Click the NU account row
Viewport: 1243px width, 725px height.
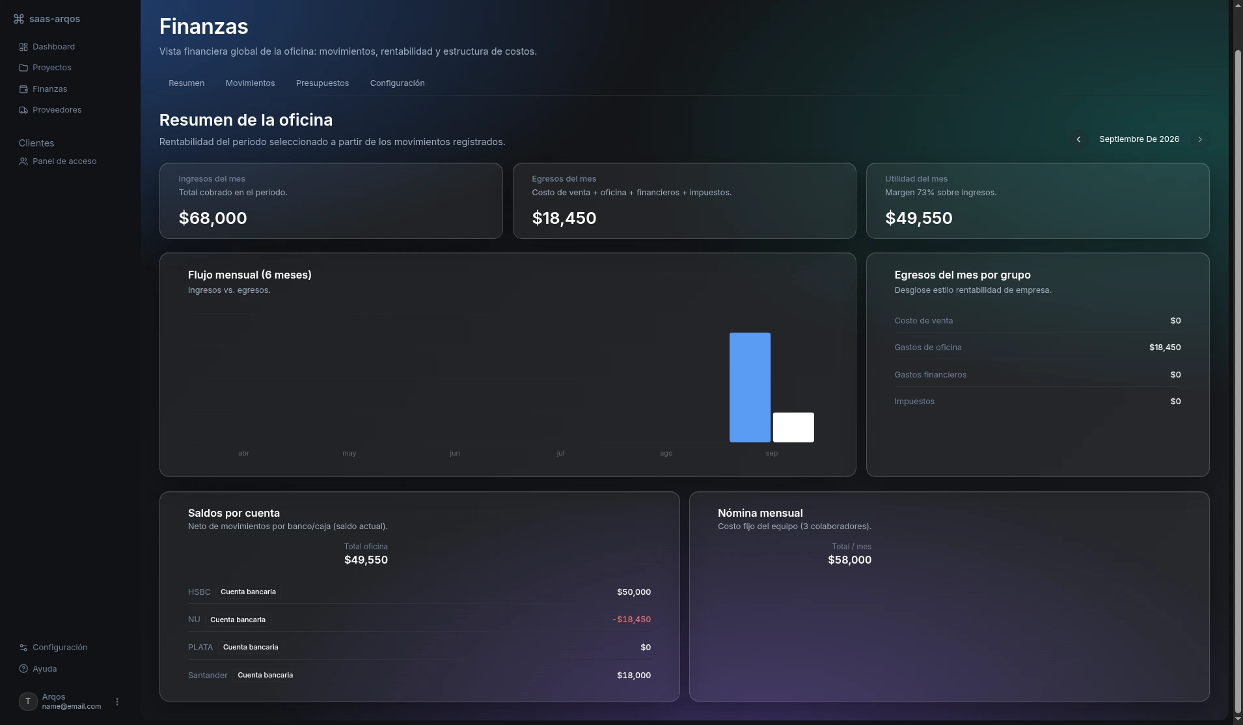(x=419, y=620)
